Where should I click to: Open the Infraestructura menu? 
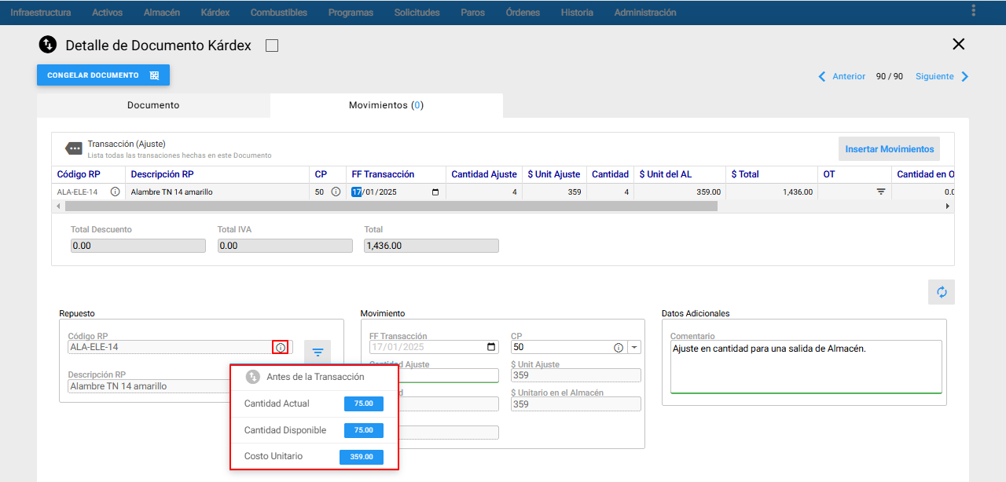41,13
